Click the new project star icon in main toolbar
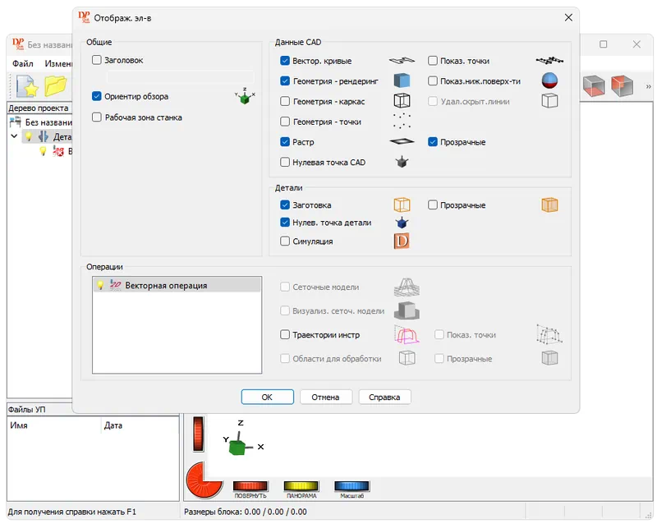This screenshot has width=657, height=524. tap(27, 86)
